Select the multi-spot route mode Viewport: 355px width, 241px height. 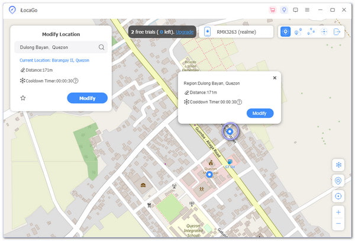(311, 32)
